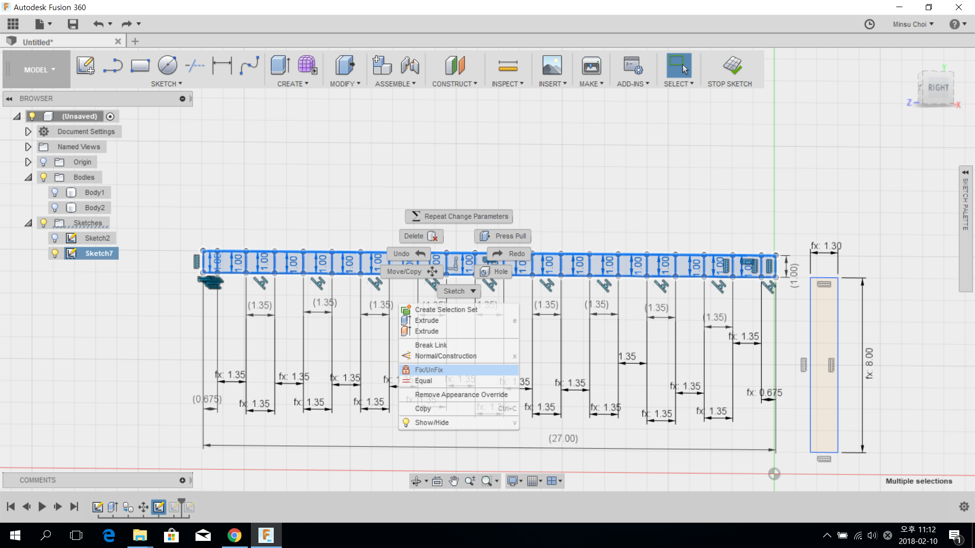Choose Remove Appearance Override menu entry

[459, 394]
